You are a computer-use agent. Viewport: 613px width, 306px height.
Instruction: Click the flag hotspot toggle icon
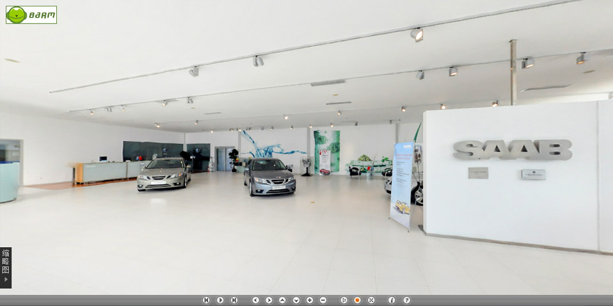pos(344,300)
